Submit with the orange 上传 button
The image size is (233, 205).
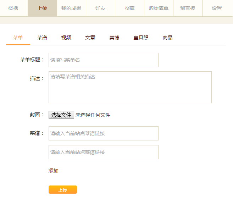point(63,189)
